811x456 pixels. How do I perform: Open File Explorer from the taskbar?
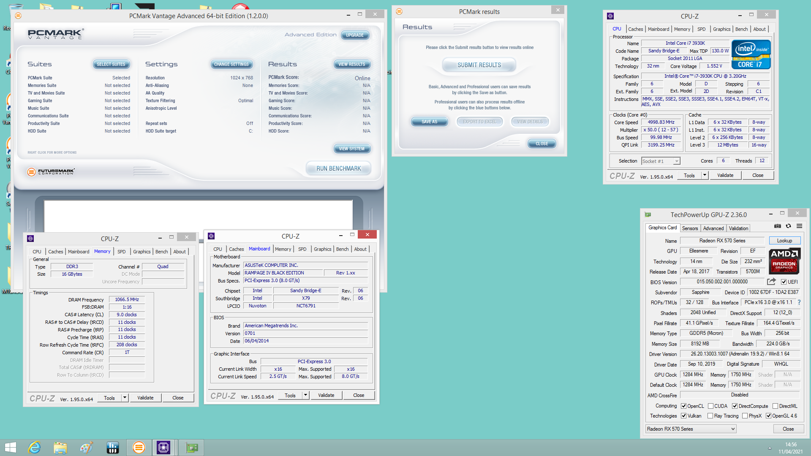(x=60, y=448)
